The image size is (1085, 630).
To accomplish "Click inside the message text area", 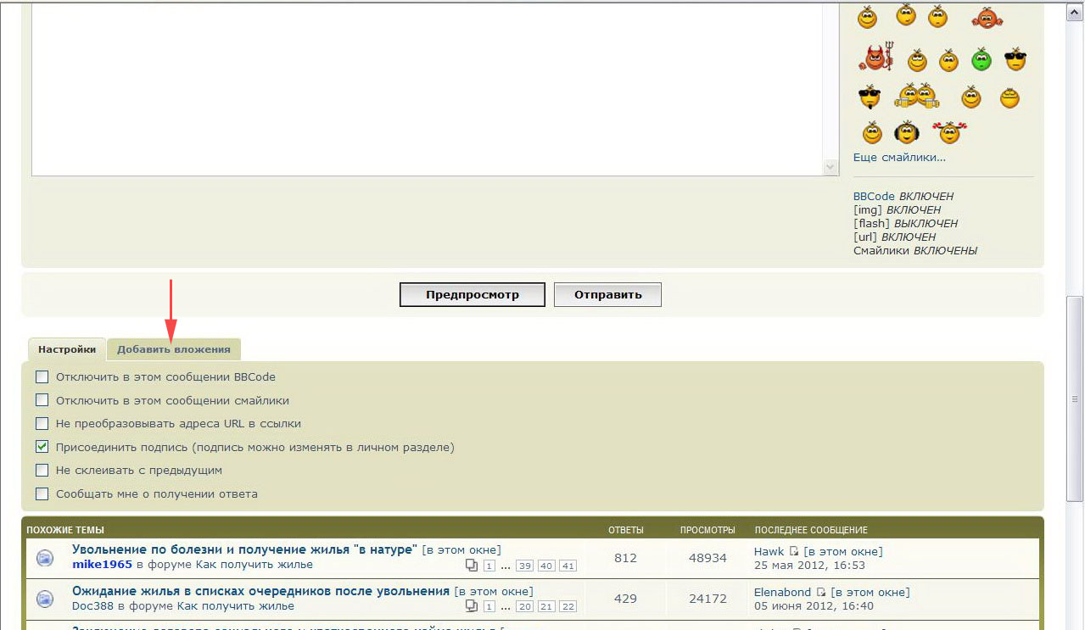I will (x=424, y=85).
